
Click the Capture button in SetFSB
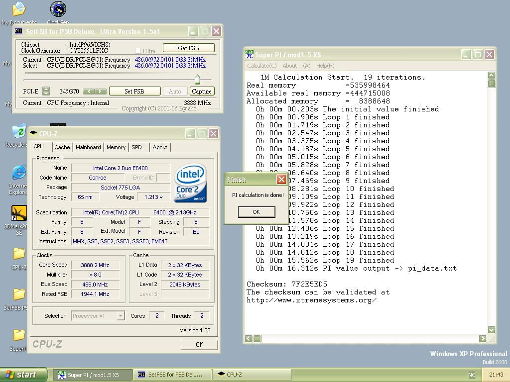(202, 92)
